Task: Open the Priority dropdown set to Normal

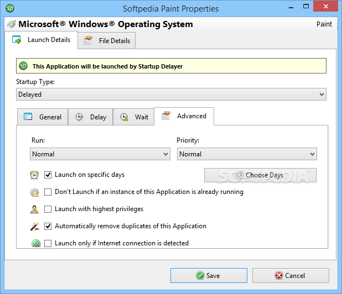Action: pos(247,154)
